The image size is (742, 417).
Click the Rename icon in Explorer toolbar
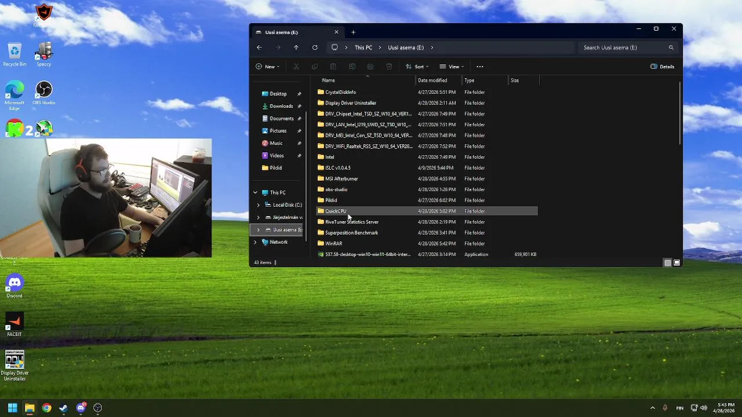pyautogui.click(x=352, y=67)
